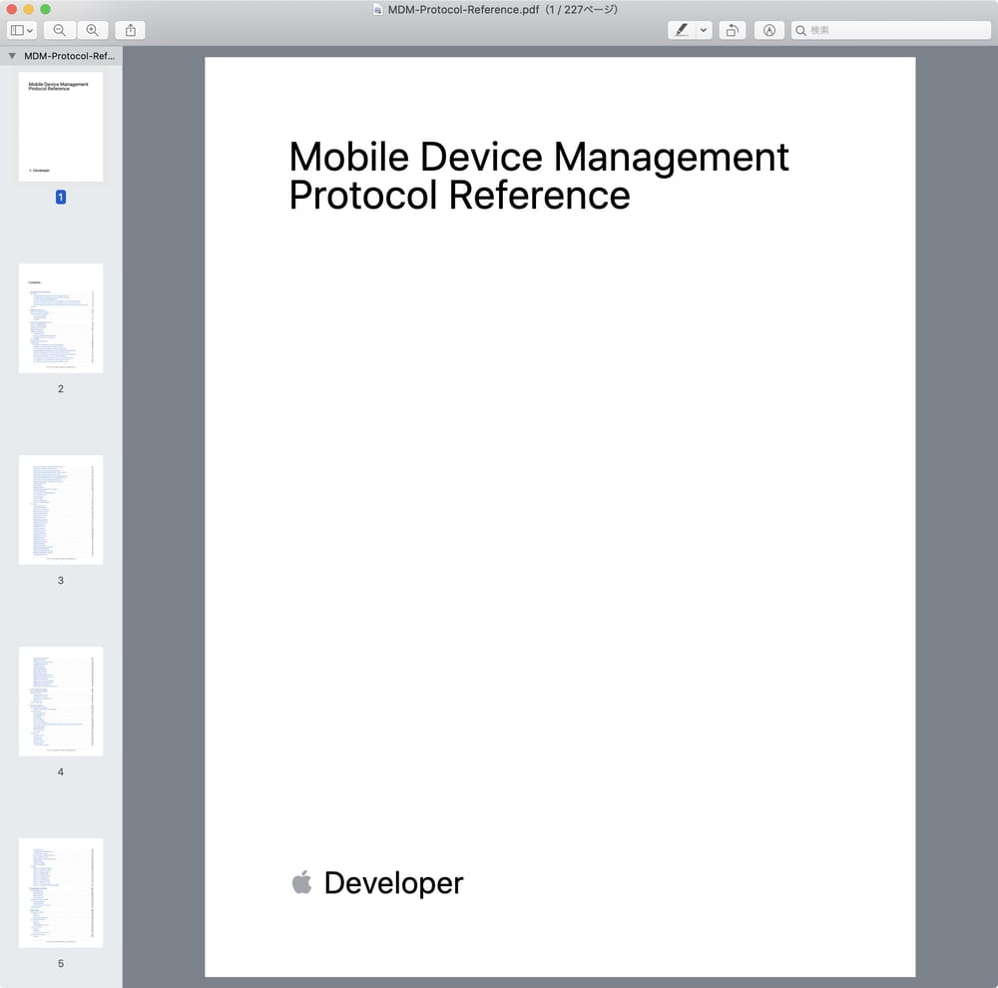Viewport: 998px width, 988px height.
Task: Open the page 3 thumbnail
Action: (61, 510)
